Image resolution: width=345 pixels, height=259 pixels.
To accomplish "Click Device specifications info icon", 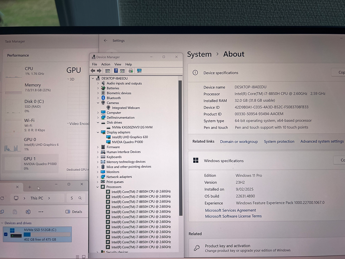I will 195,73.
